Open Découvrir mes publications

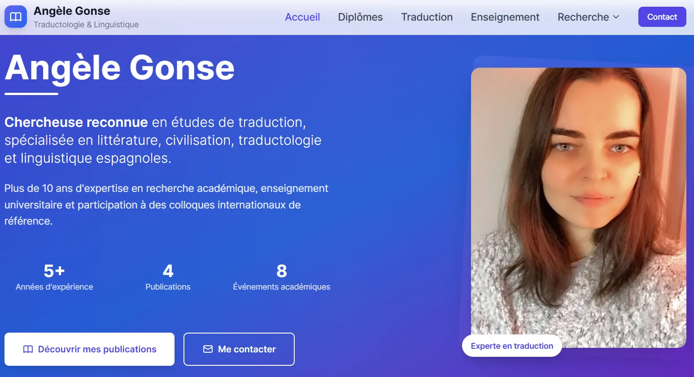[x=89, y=349]
